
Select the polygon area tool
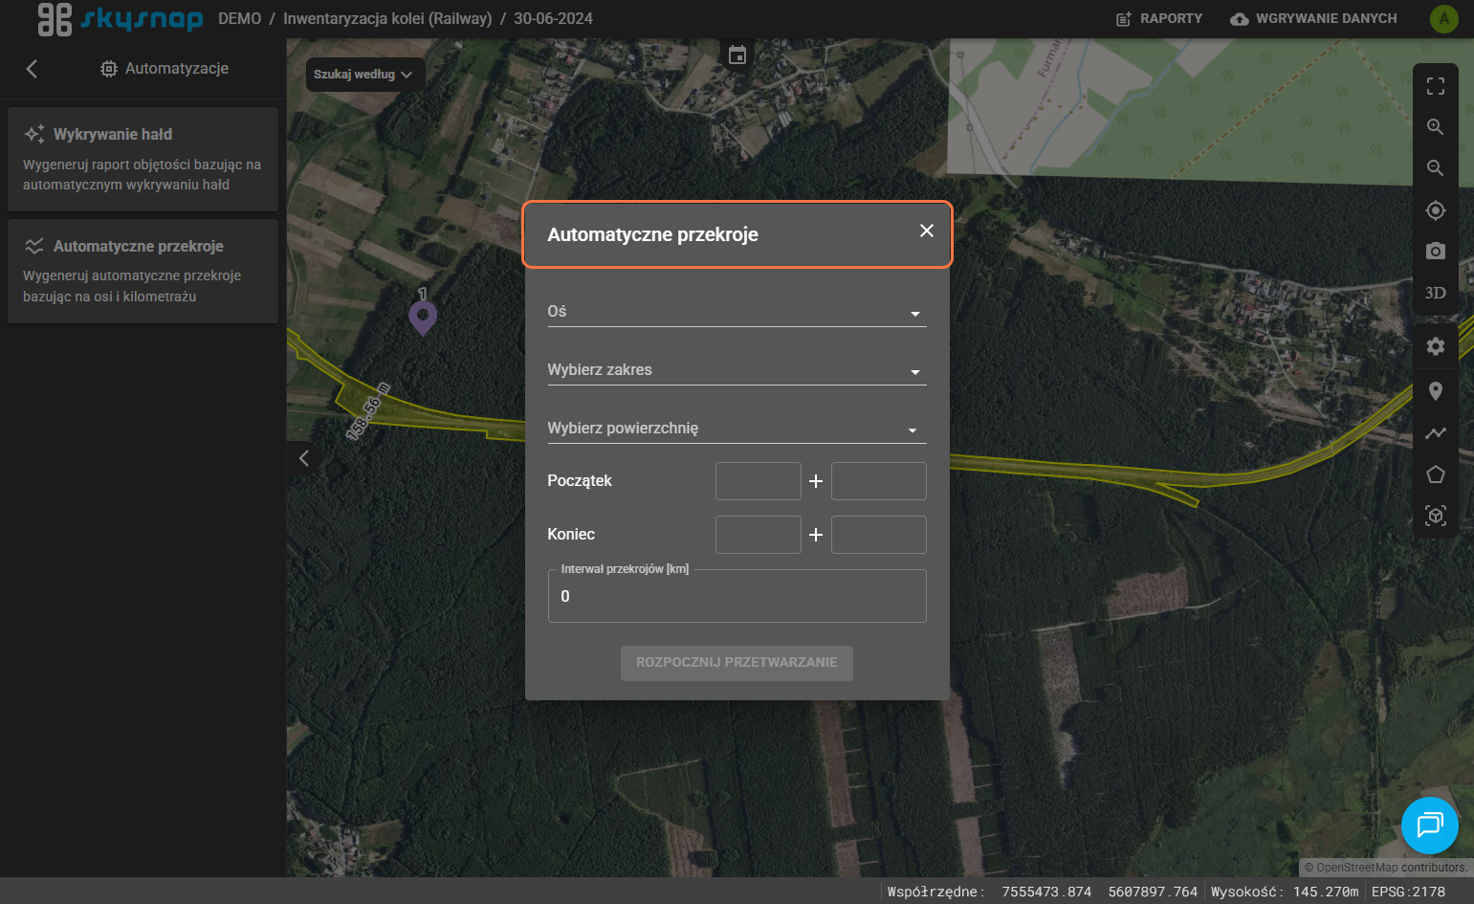point(1435,474)
